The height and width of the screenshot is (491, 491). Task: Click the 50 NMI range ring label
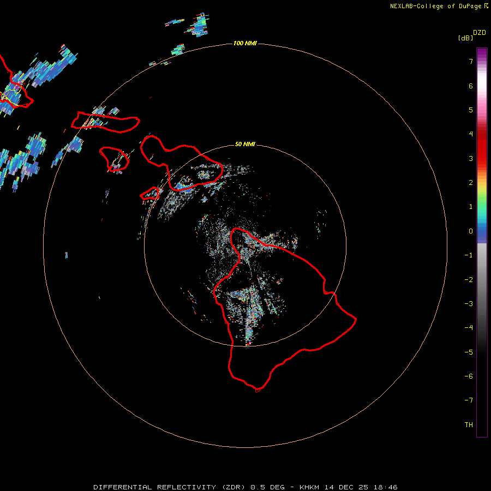click(245, 144)
